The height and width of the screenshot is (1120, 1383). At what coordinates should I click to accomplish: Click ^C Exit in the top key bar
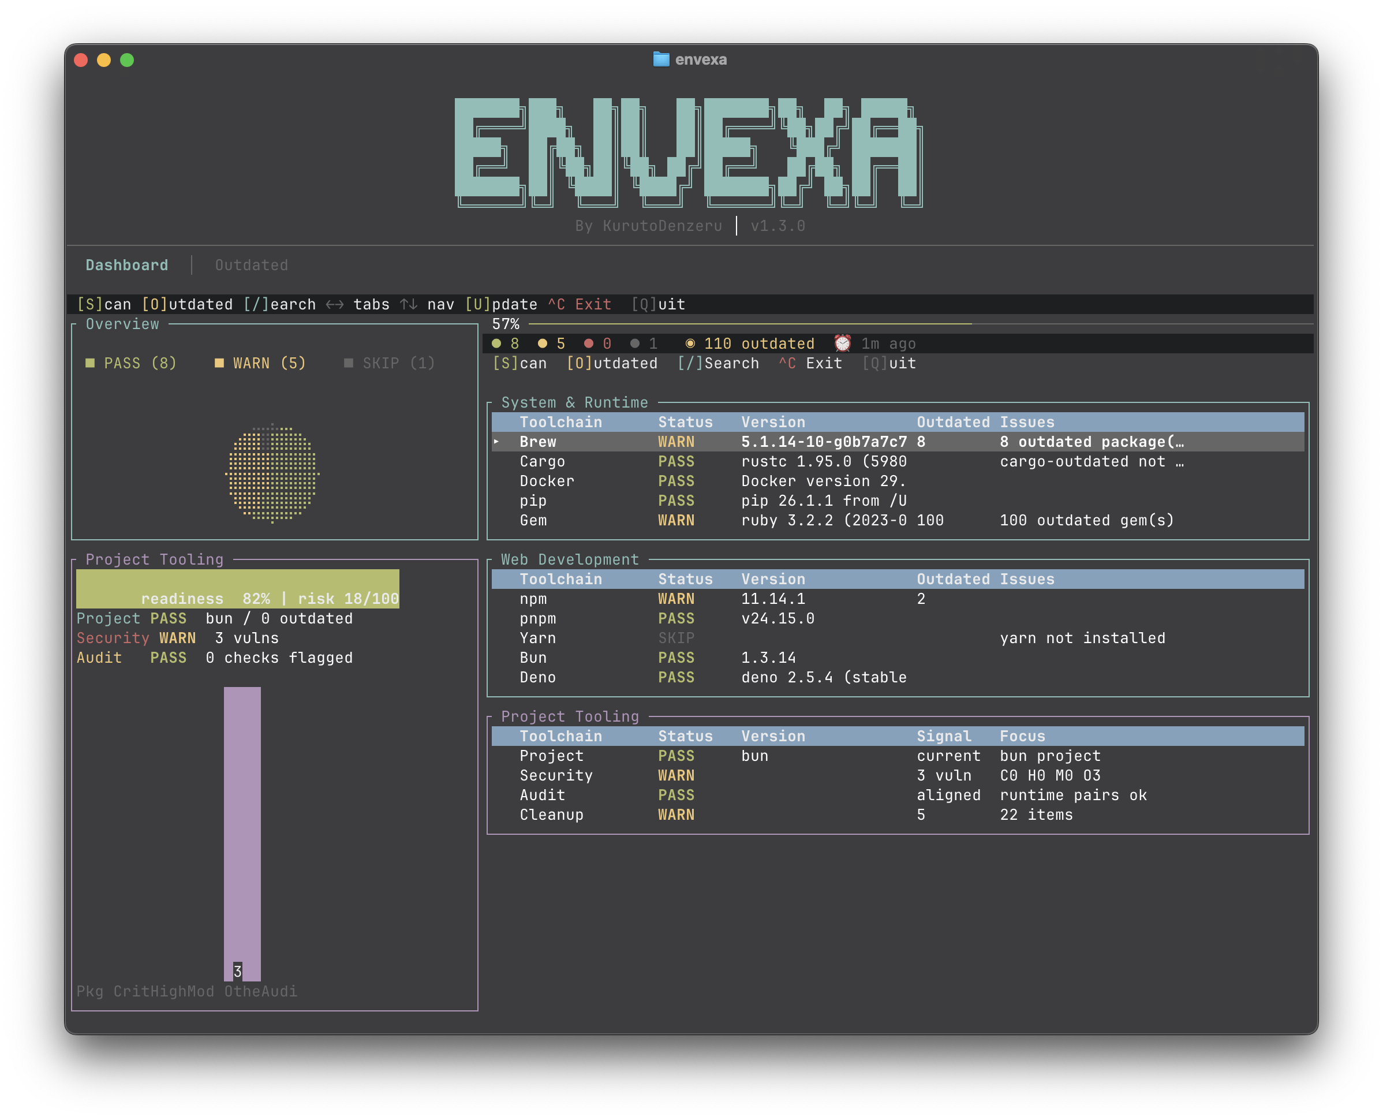(x=580, y=304)
